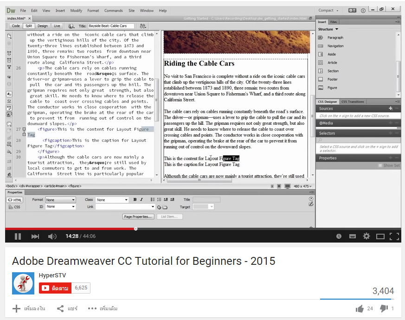Insert a Section element
This screenshot has height=320, width=405.
[x=333, y=71]
